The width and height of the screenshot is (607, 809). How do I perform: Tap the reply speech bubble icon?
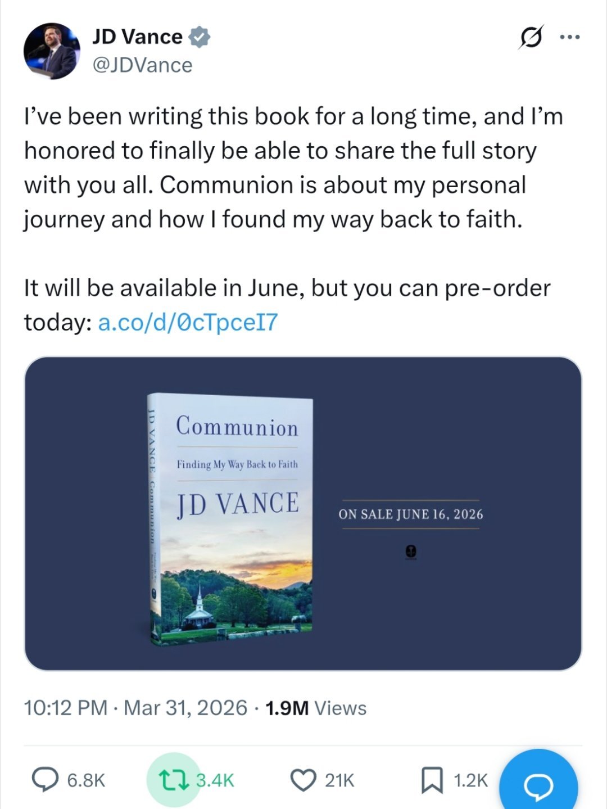[43, 780]
